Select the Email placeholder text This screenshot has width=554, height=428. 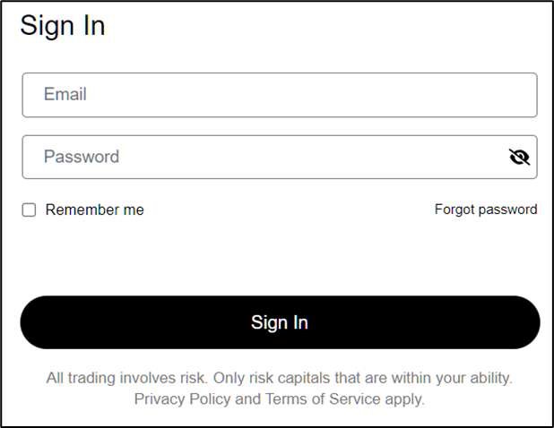tap(65, 94)
